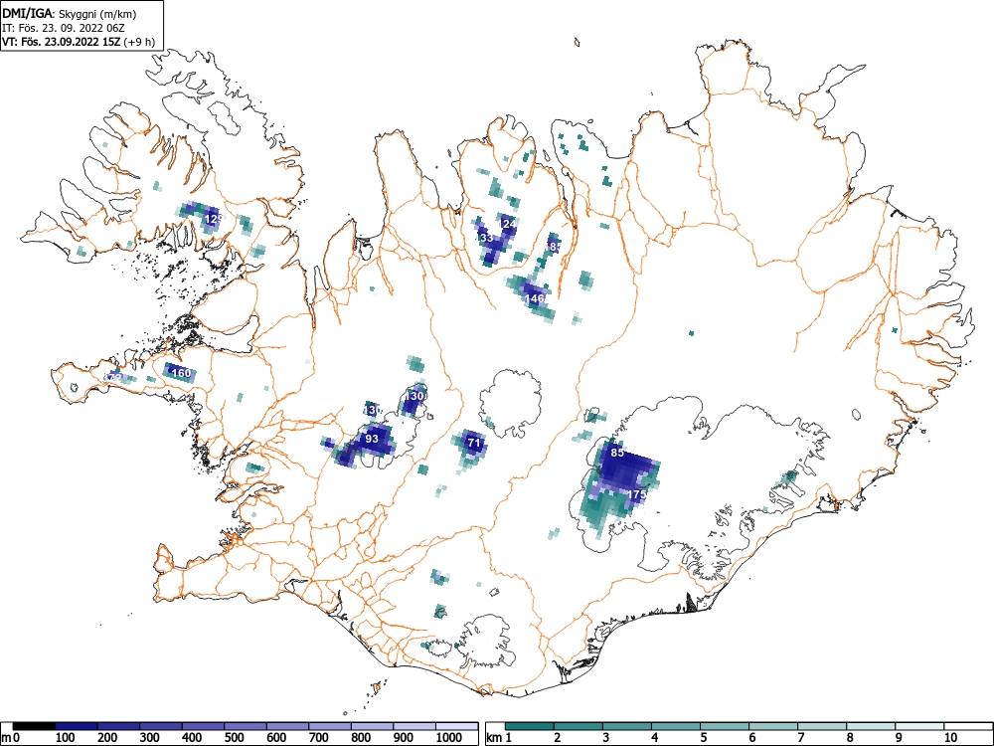Click the "10" tick label on kilometre legend

(x=949, y=738)
